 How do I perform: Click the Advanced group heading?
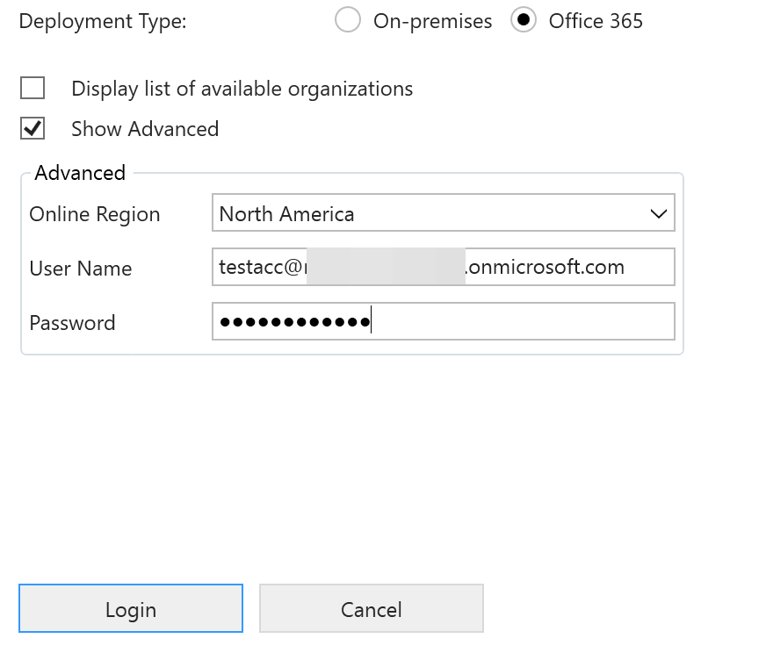pyautogui.click(x=80, y=173)
